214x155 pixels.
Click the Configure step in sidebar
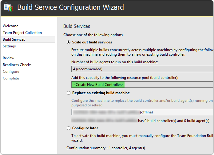point(11,72)
